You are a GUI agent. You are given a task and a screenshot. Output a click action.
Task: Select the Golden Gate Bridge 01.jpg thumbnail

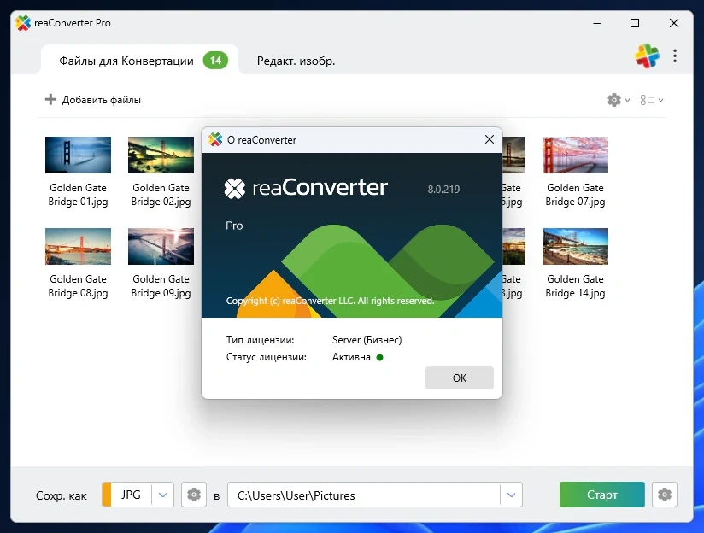click(78, 155)
